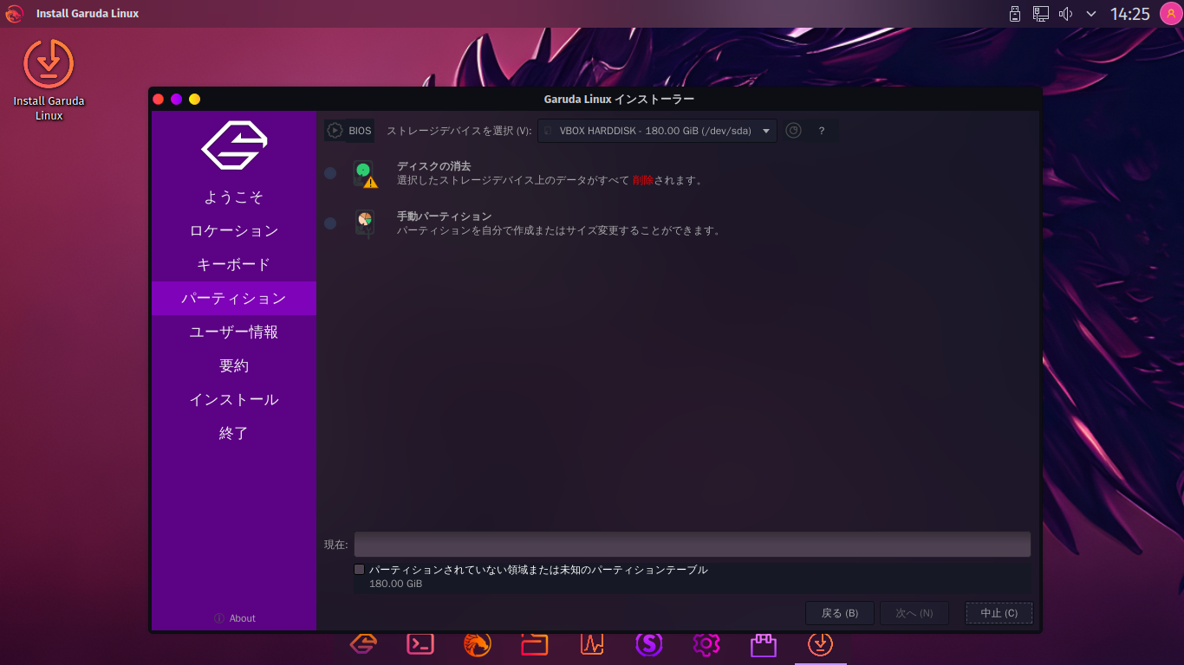The height and width of the screenshot is (665, 1184).
Task: Click the red installer window close button
Action: pyautogui.click(x=158, y=100)
